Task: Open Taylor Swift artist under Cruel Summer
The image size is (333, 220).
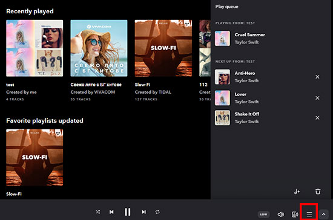Action: point(246,42)
